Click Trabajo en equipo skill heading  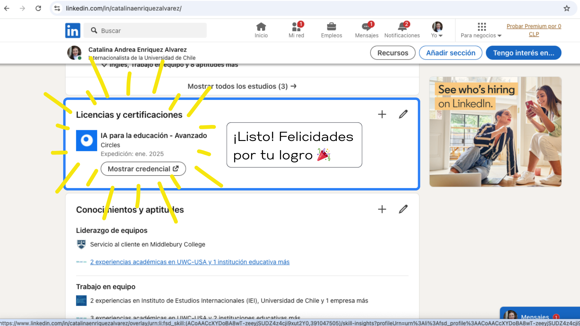pyautogui.click(x=106, y=287)
